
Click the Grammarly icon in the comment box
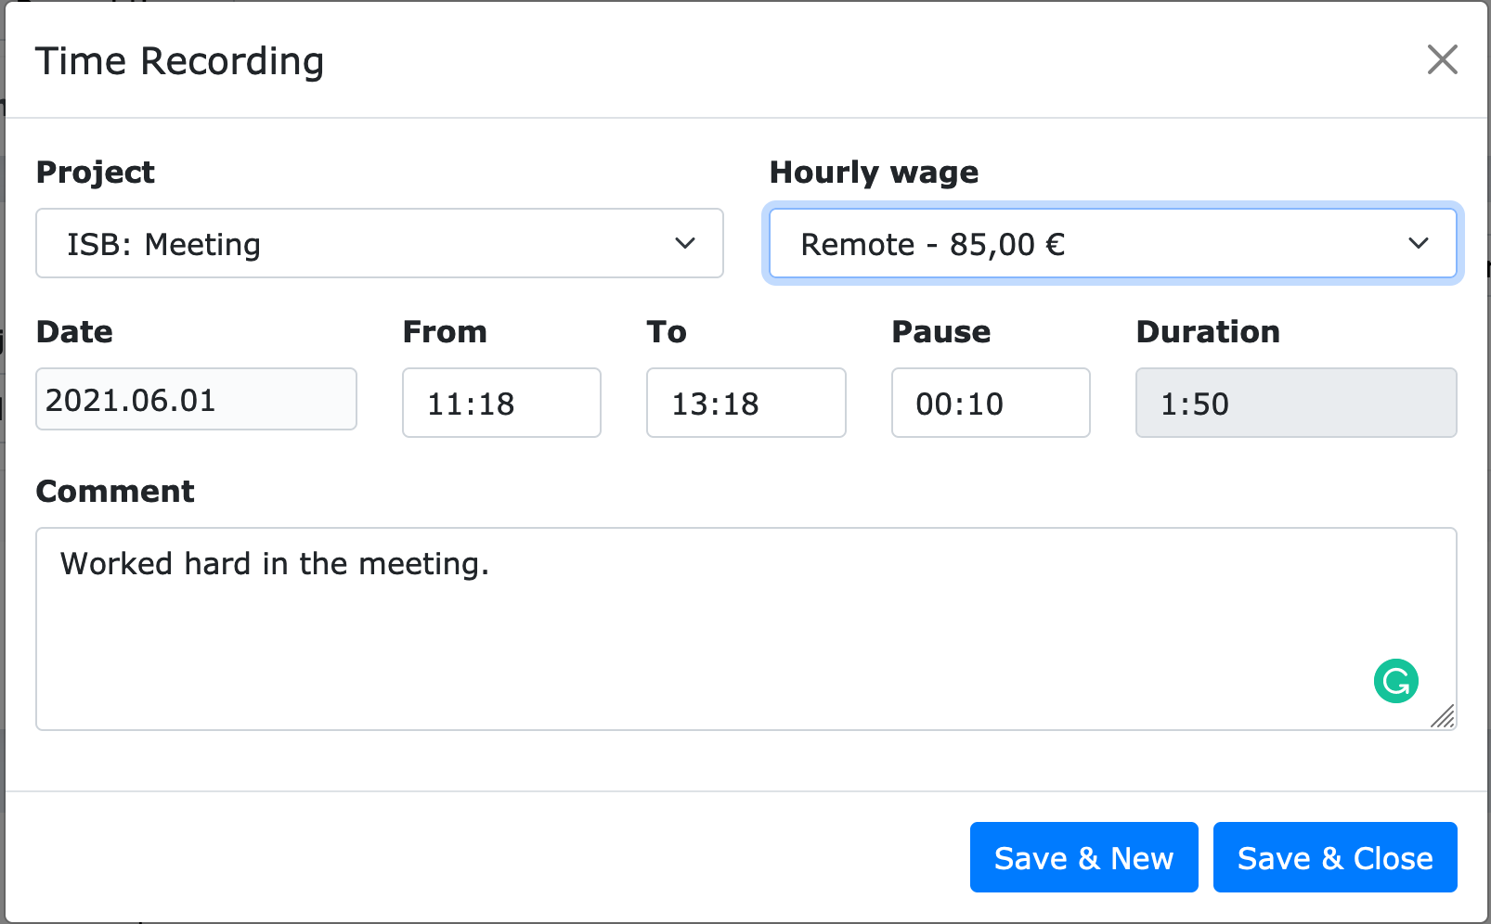click(x=1395, y=680)
